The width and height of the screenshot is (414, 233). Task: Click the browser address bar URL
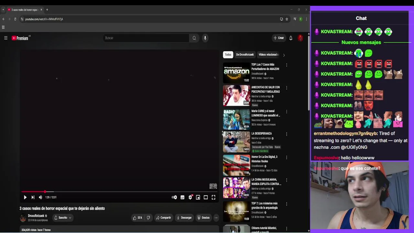click(44, 19)
